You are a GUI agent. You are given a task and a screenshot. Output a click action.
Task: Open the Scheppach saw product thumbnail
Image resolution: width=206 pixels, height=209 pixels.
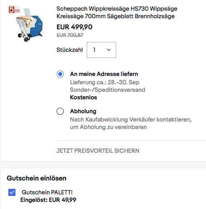(x=27, y=24)
